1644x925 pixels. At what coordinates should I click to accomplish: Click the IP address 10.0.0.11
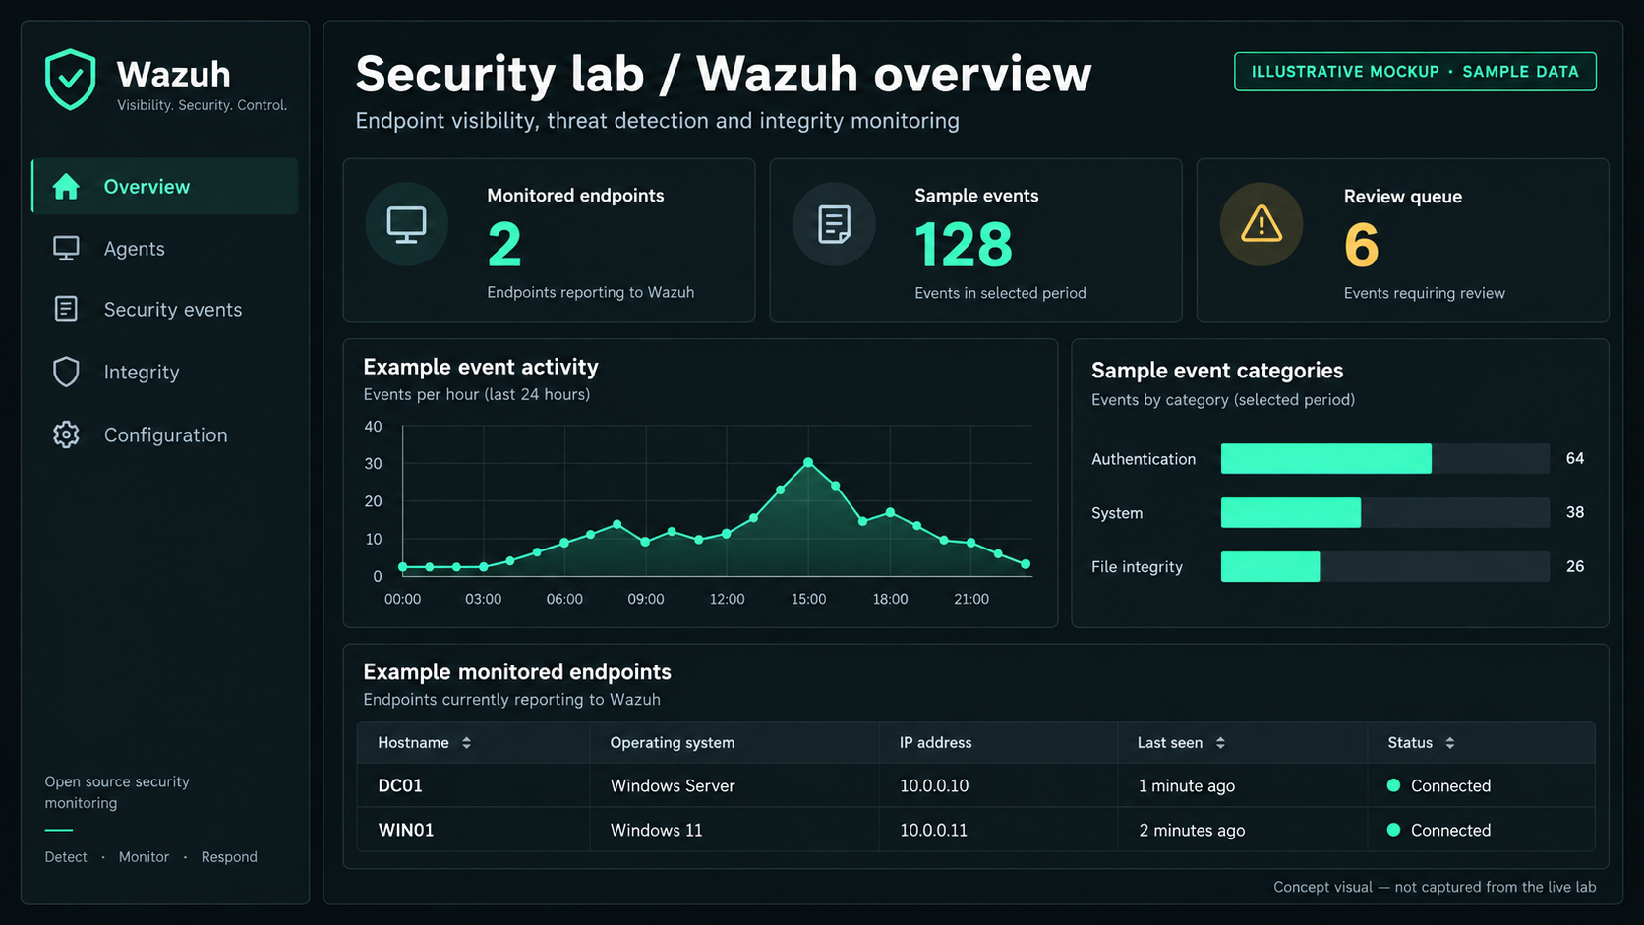tap(933, 830)
